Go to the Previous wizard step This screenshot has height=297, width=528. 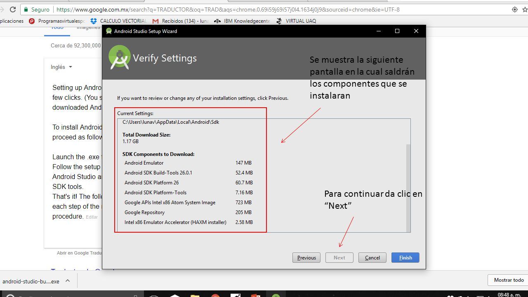click(x=306, y=258)
